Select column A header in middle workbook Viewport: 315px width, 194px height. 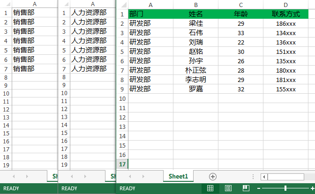(93, 4)
